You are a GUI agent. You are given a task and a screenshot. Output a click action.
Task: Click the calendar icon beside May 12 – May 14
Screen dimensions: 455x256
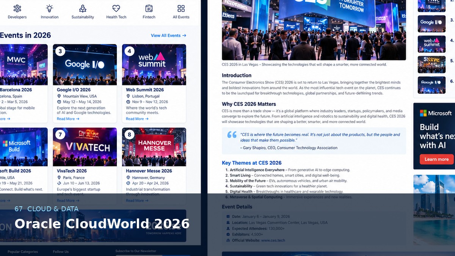[59, 102]
